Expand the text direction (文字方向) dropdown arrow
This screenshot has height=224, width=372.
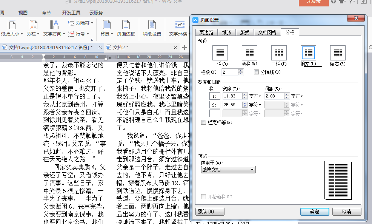(x=64, y=34)
